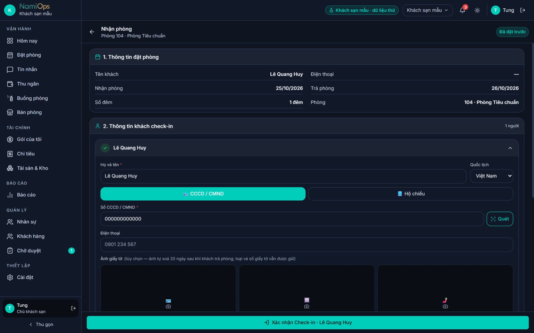Click the notification bell icon
The height and width of the screenshot is (333, 534).
click(x=462, y=10)
